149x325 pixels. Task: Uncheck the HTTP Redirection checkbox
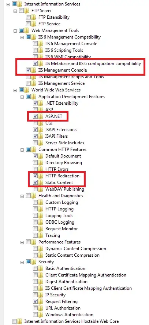tap(36, 176)
